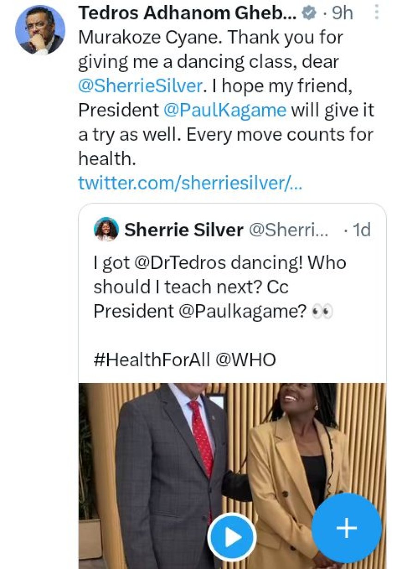The width and height of the screenshot is (402, 569).
Task: Play the embedded video
Action: tap(231, 537)
